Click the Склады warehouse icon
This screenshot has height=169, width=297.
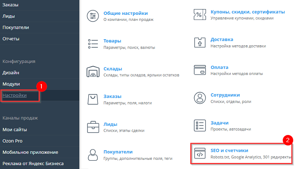tap(93, 71)
